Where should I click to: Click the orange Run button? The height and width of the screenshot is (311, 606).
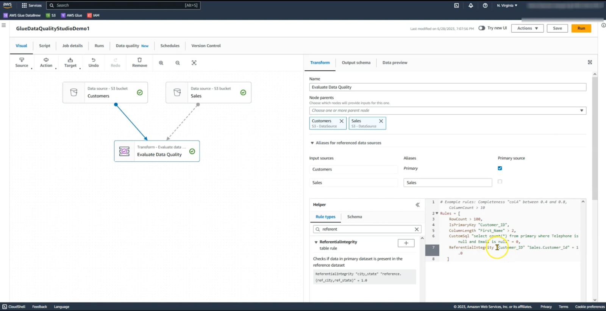581,28
